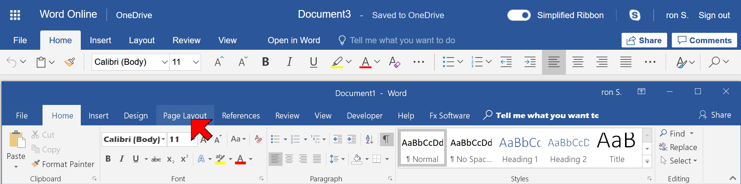The image size is (741, 184).
Task: Click Shading paint bucket in desktop Word
Action: tap(357, 159)
